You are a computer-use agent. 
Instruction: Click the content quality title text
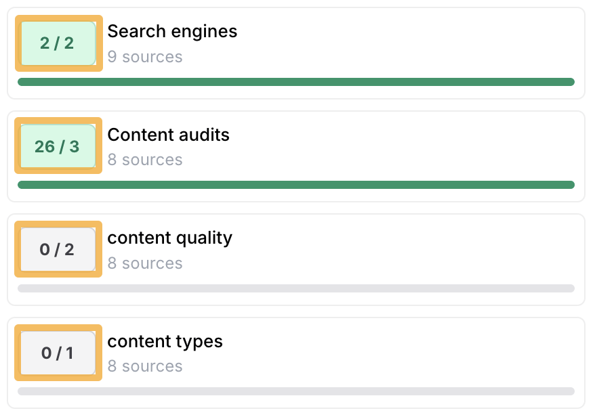pyautogui.click(x=169, y=238)
